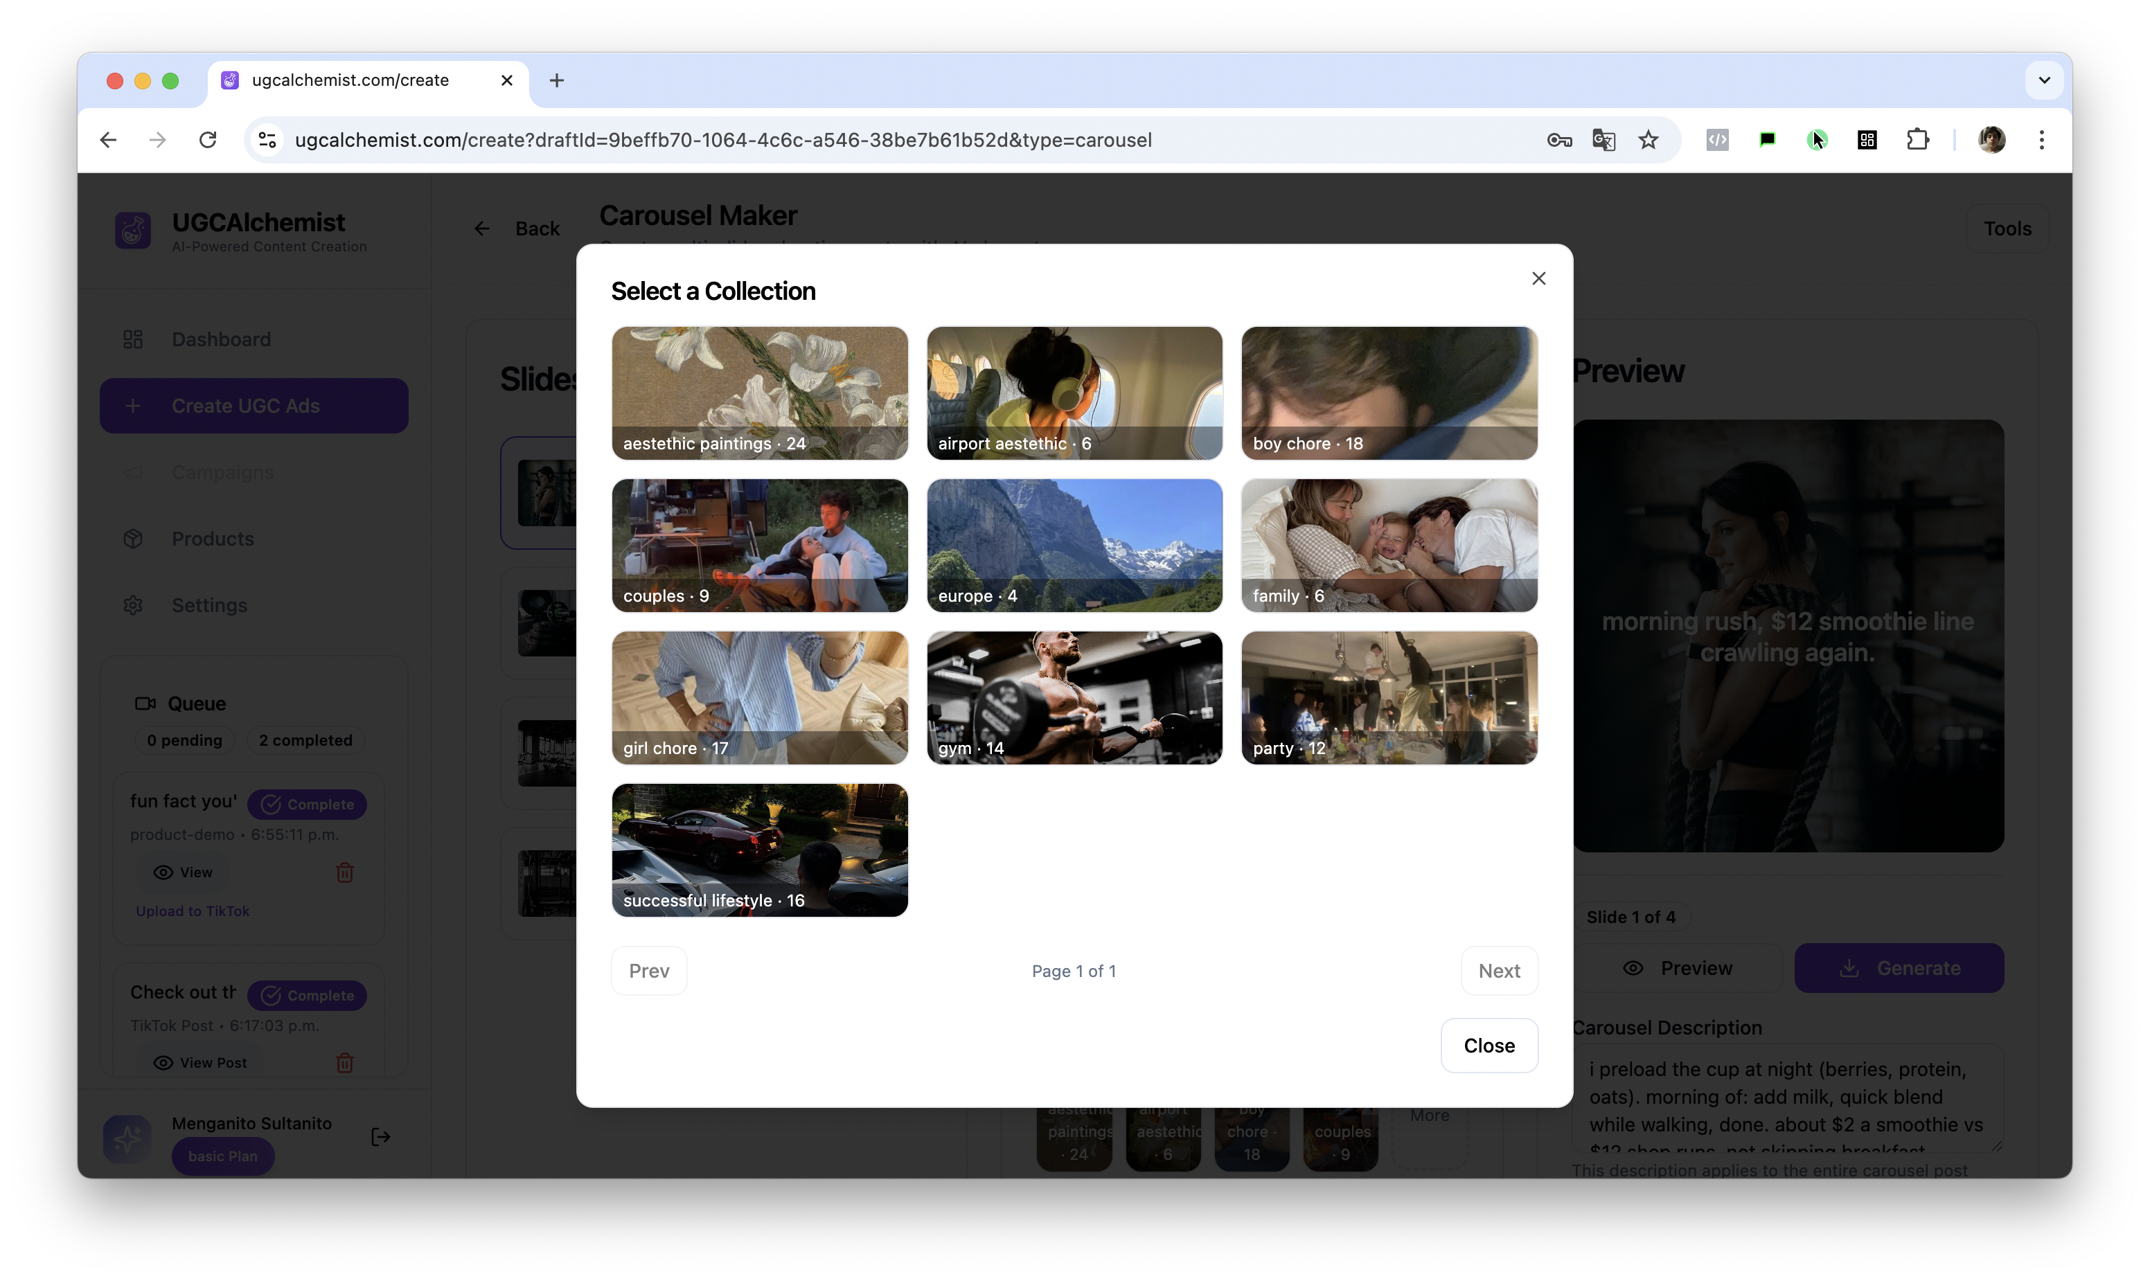The height and width of the screenshot is (1281, 2150).
Task: Select the successful lifestyle collection
Action: pos(759,850)
